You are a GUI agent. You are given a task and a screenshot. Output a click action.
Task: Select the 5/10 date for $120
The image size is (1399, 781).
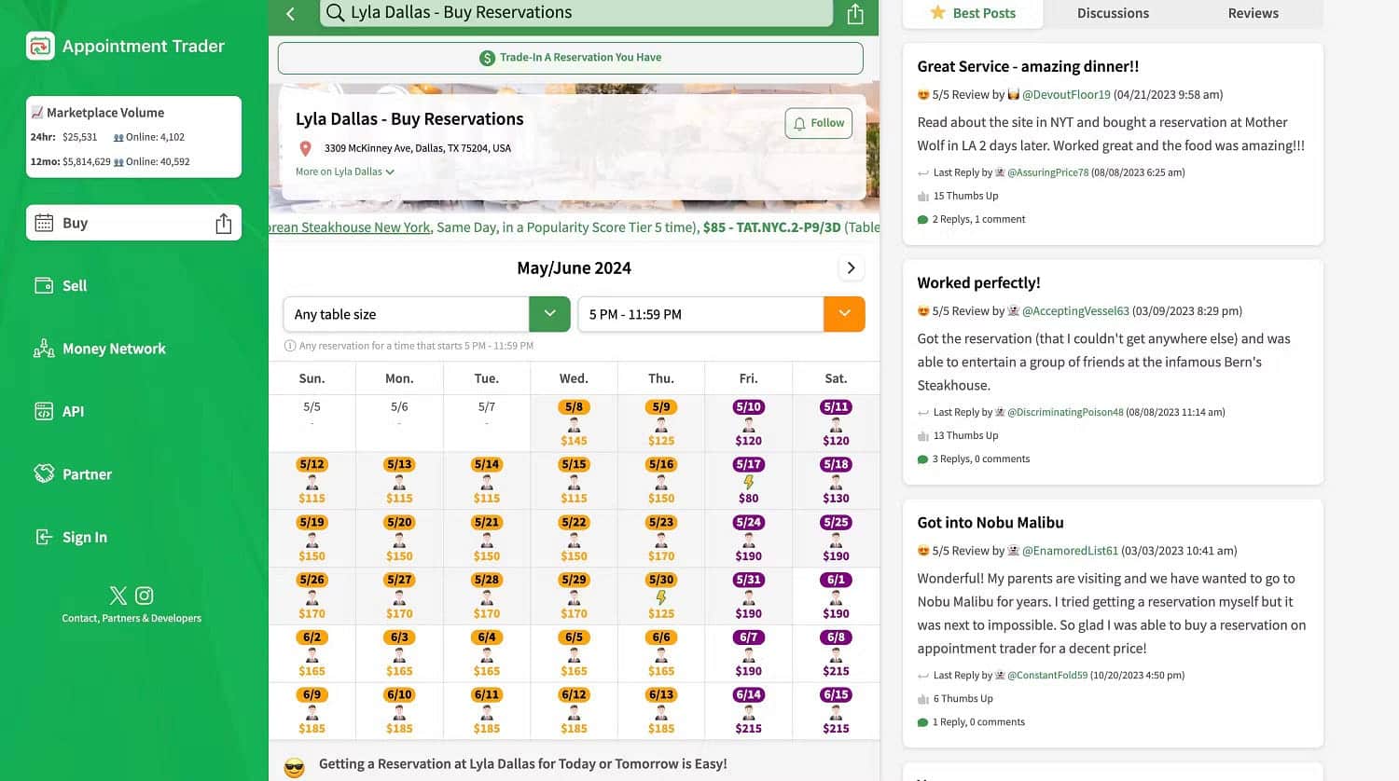[x=748, y=423]
